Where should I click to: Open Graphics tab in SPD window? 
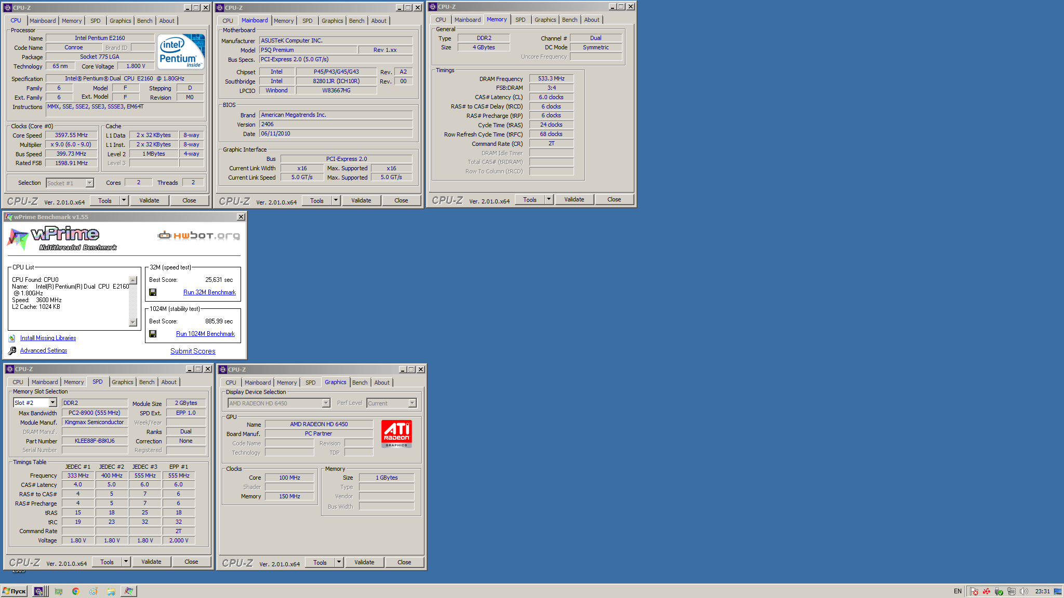122,382
